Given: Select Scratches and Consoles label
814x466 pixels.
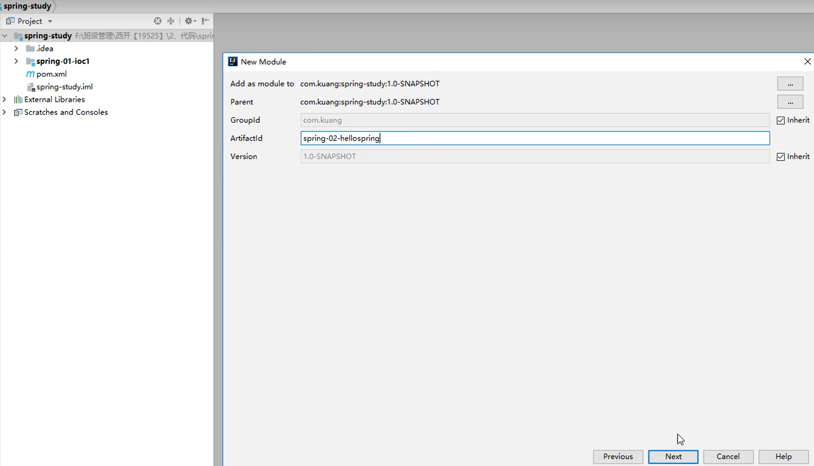Looking at the screenshot, I should click(x=66, y=112).
